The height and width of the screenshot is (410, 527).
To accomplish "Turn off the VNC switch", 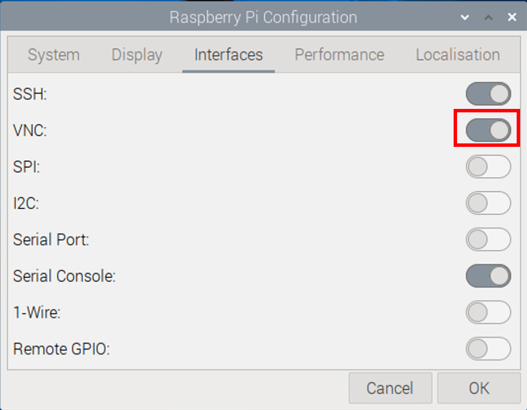I will click(x=488, y=130).
